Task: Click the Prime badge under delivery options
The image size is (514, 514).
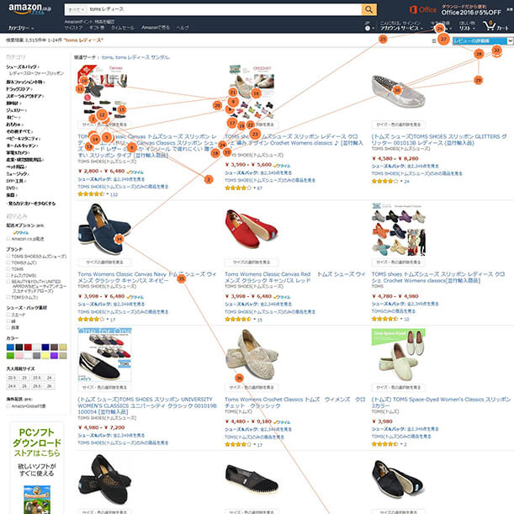Action: click(21, 232)
